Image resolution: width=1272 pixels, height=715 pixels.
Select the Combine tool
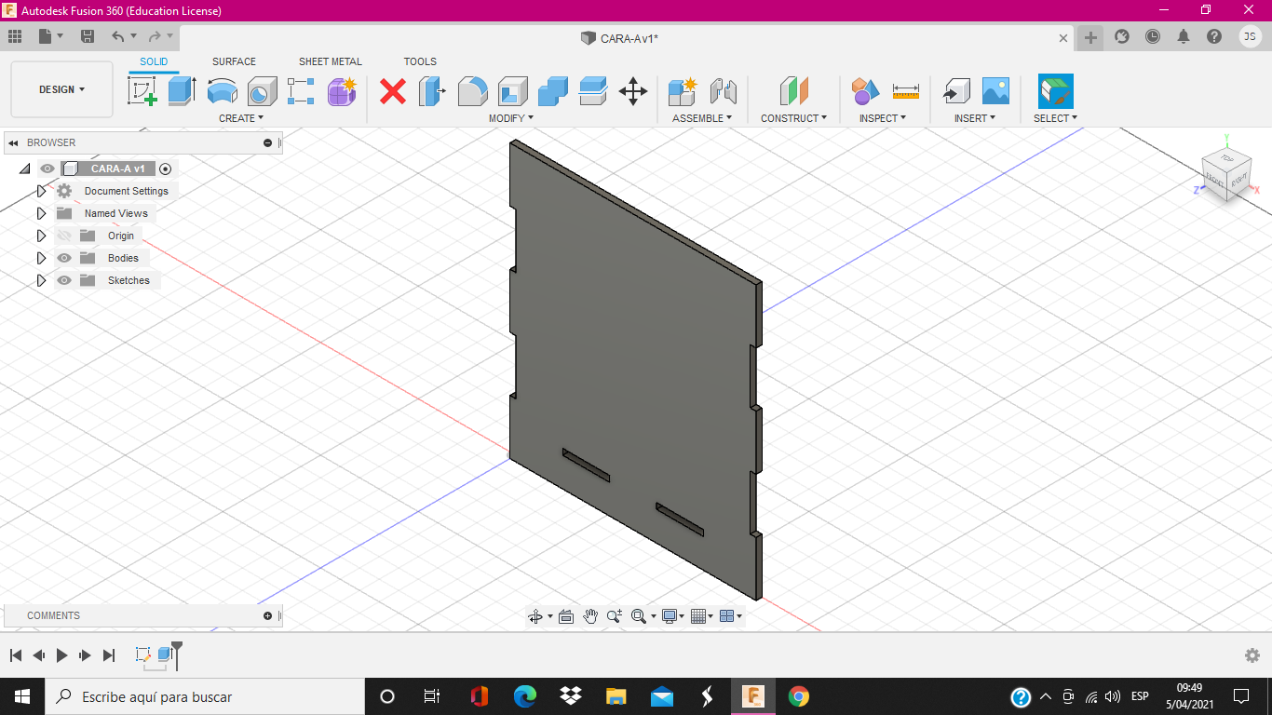(552, 91)
